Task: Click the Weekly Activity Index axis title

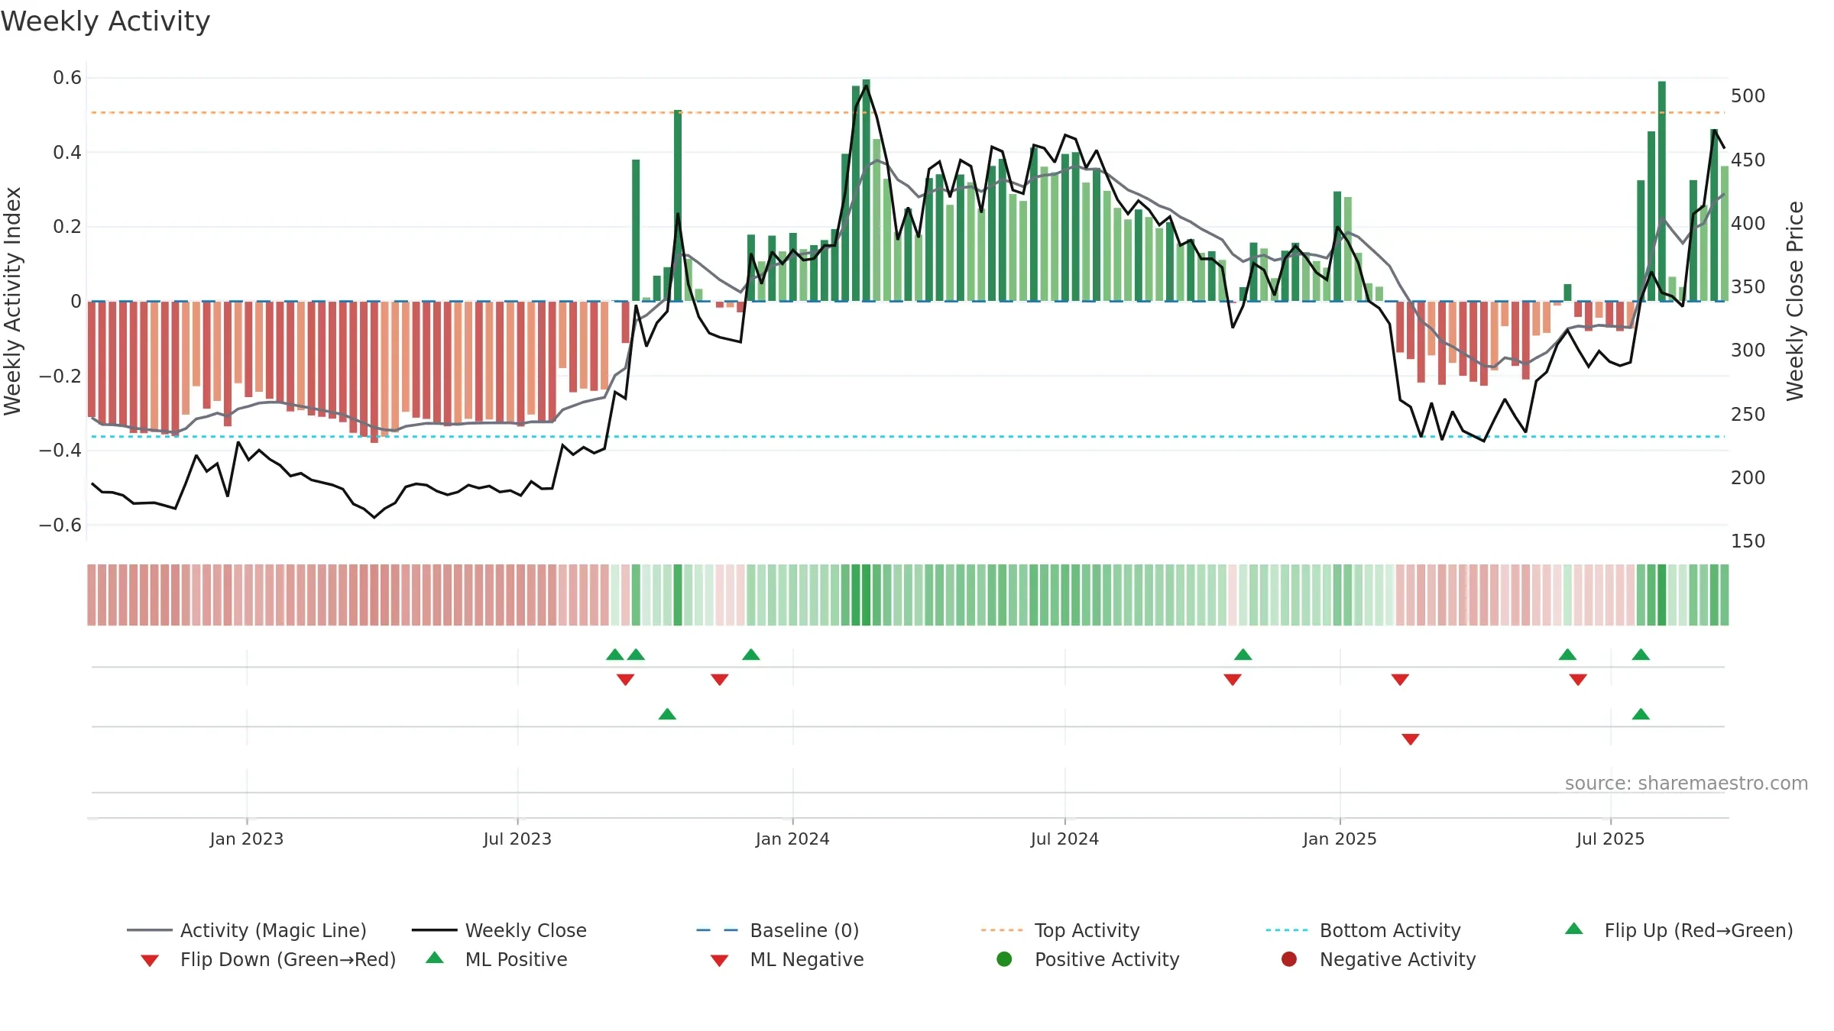Action: pos(13,301)
